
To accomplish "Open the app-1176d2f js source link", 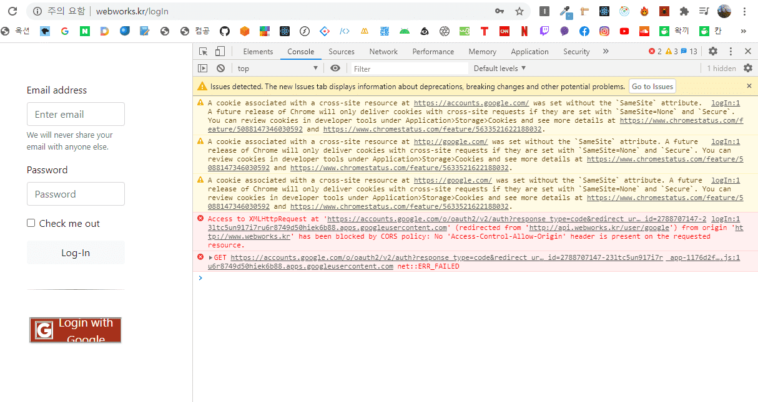I will click(703, 257).
